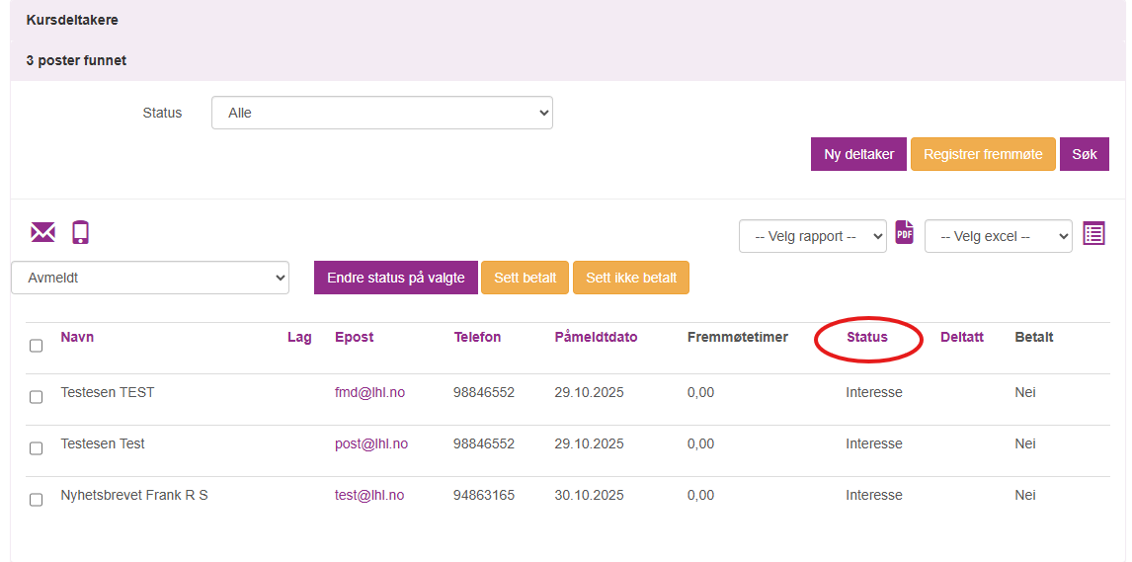
Task: Click the list view icon
Action: point(1093,233)
